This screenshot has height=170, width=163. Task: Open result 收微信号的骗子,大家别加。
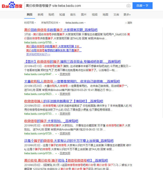(51, 121)
